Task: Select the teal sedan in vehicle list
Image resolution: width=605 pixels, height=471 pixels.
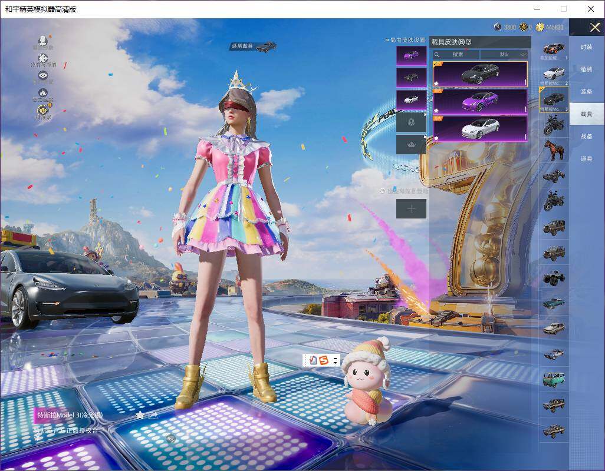Action: tap(554, 303)
